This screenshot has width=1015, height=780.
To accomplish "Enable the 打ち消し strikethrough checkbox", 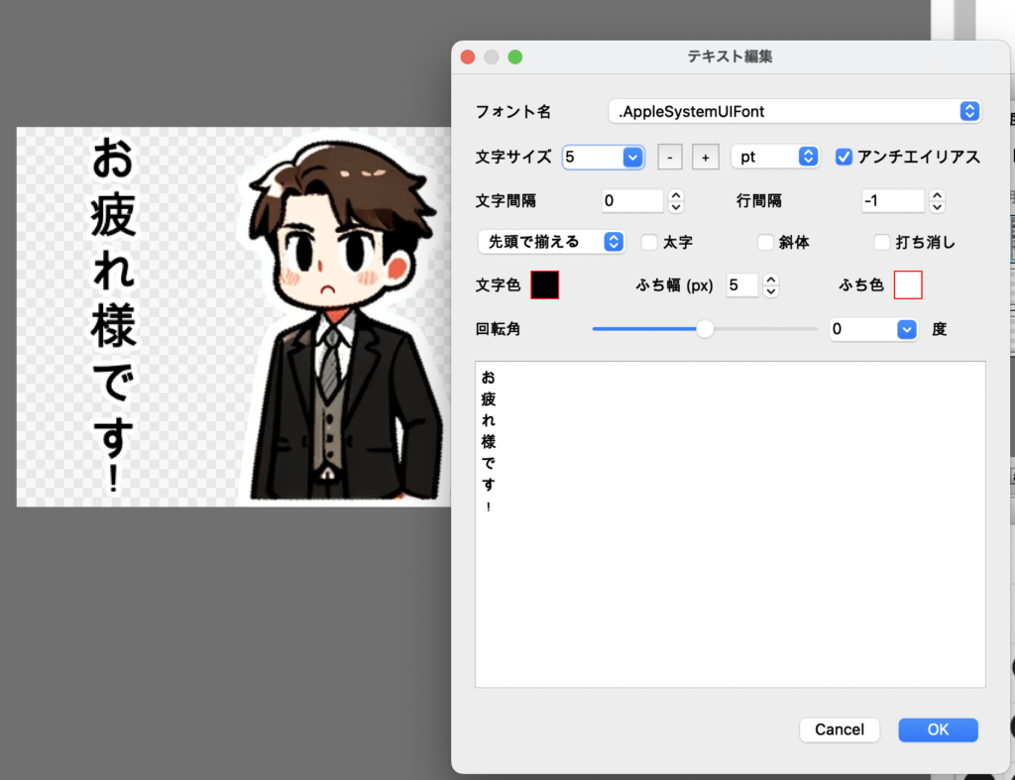I will point(881,242).
